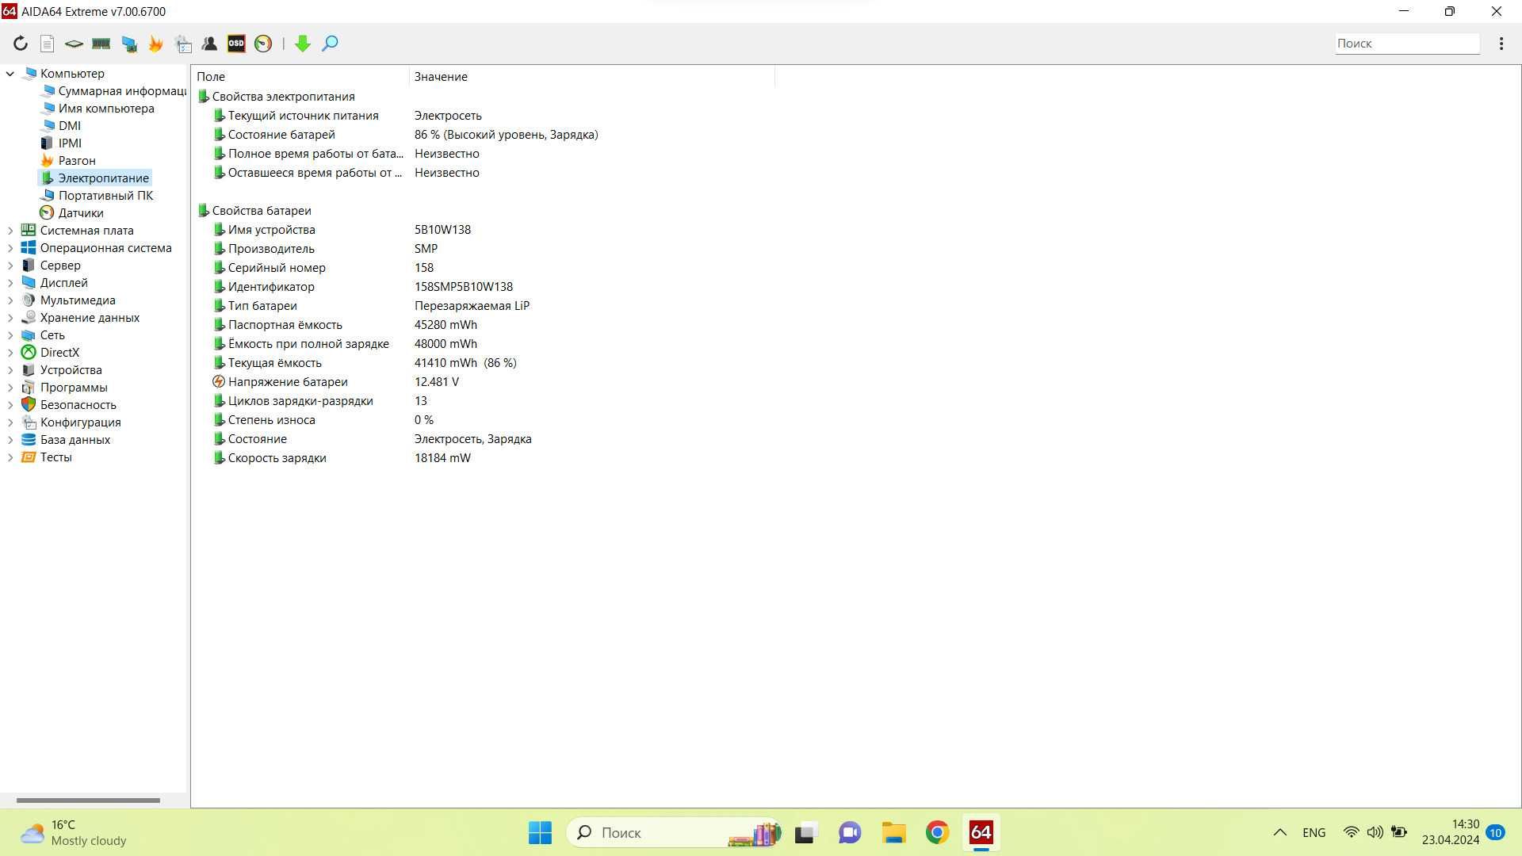The height and width of the screenshot is (856, 1522).
Task: Open Google Chrome from the taskbar
Action: pyautogui.click(x=937, y=833)
